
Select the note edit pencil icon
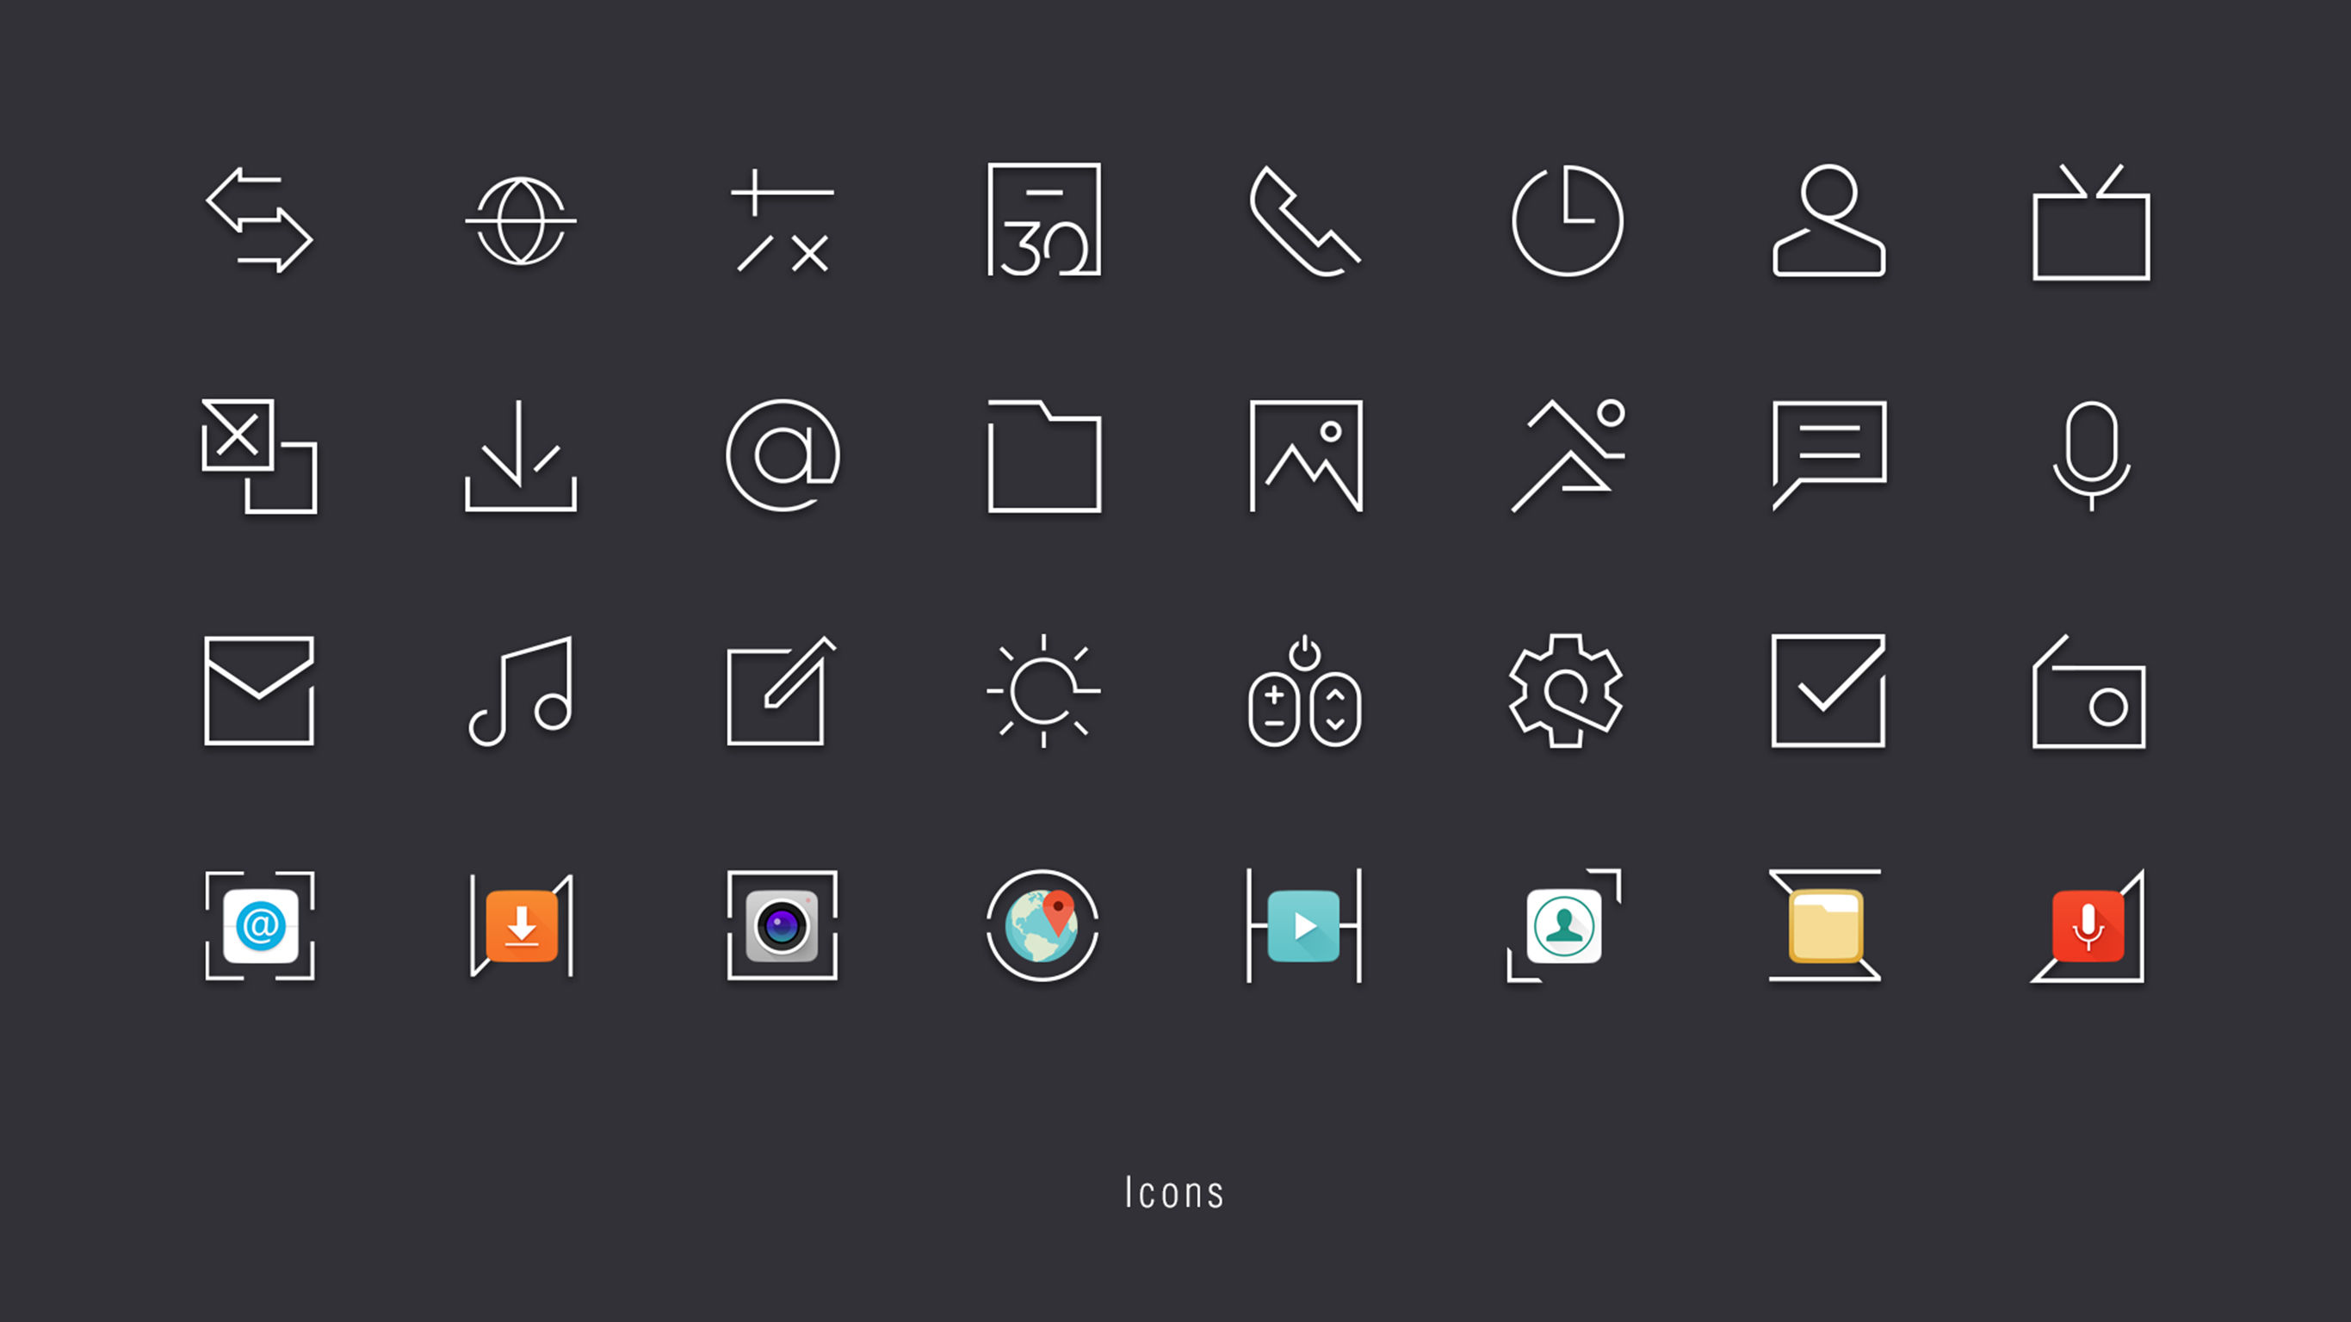click(x=782, y=690)
